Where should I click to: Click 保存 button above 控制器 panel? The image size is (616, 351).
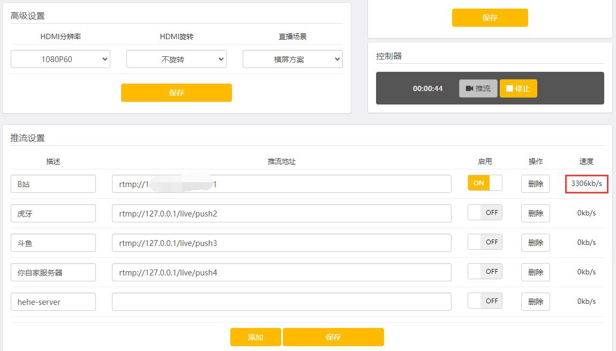click(x=490, y=18)
